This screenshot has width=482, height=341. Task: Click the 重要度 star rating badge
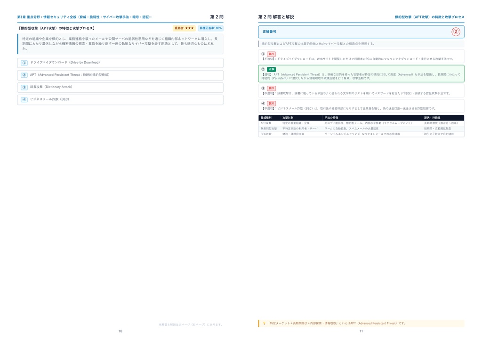click(x=184, y=28)
